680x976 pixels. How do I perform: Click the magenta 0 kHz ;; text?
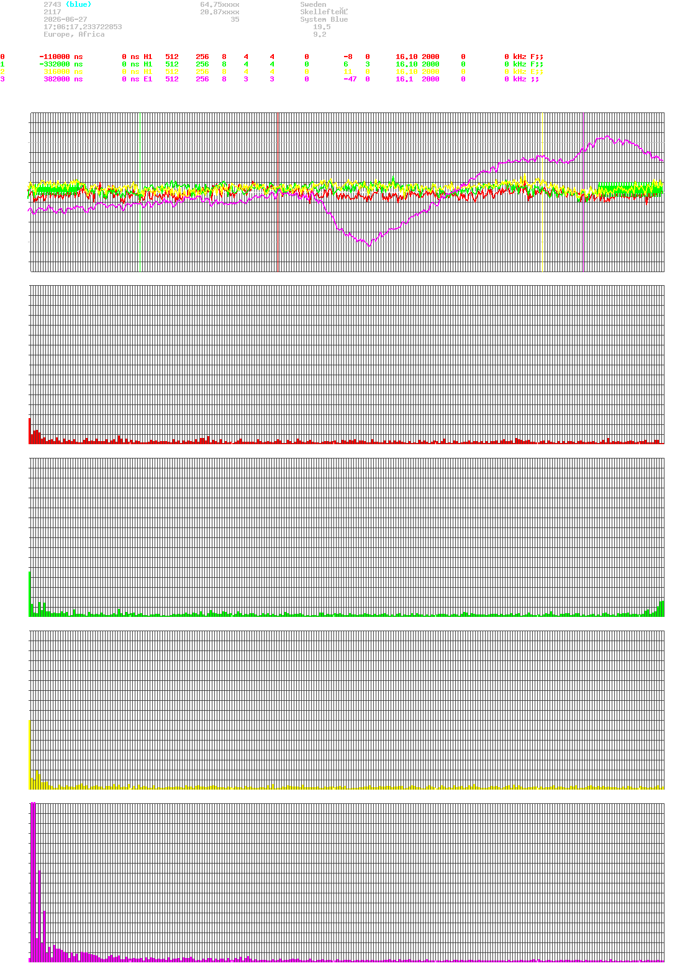click(522, 79)
